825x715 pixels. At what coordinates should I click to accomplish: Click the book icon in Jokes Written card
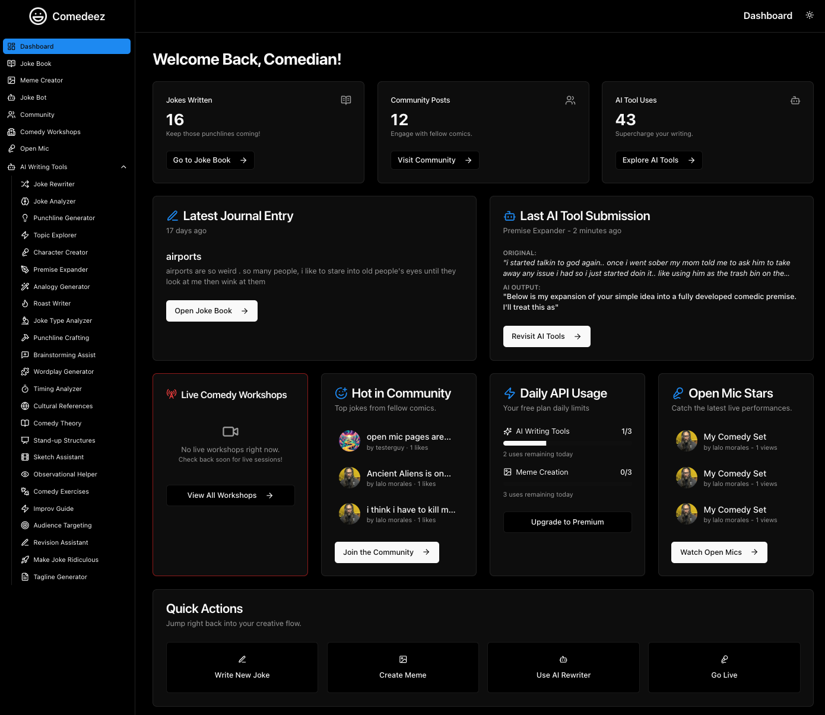346,100
